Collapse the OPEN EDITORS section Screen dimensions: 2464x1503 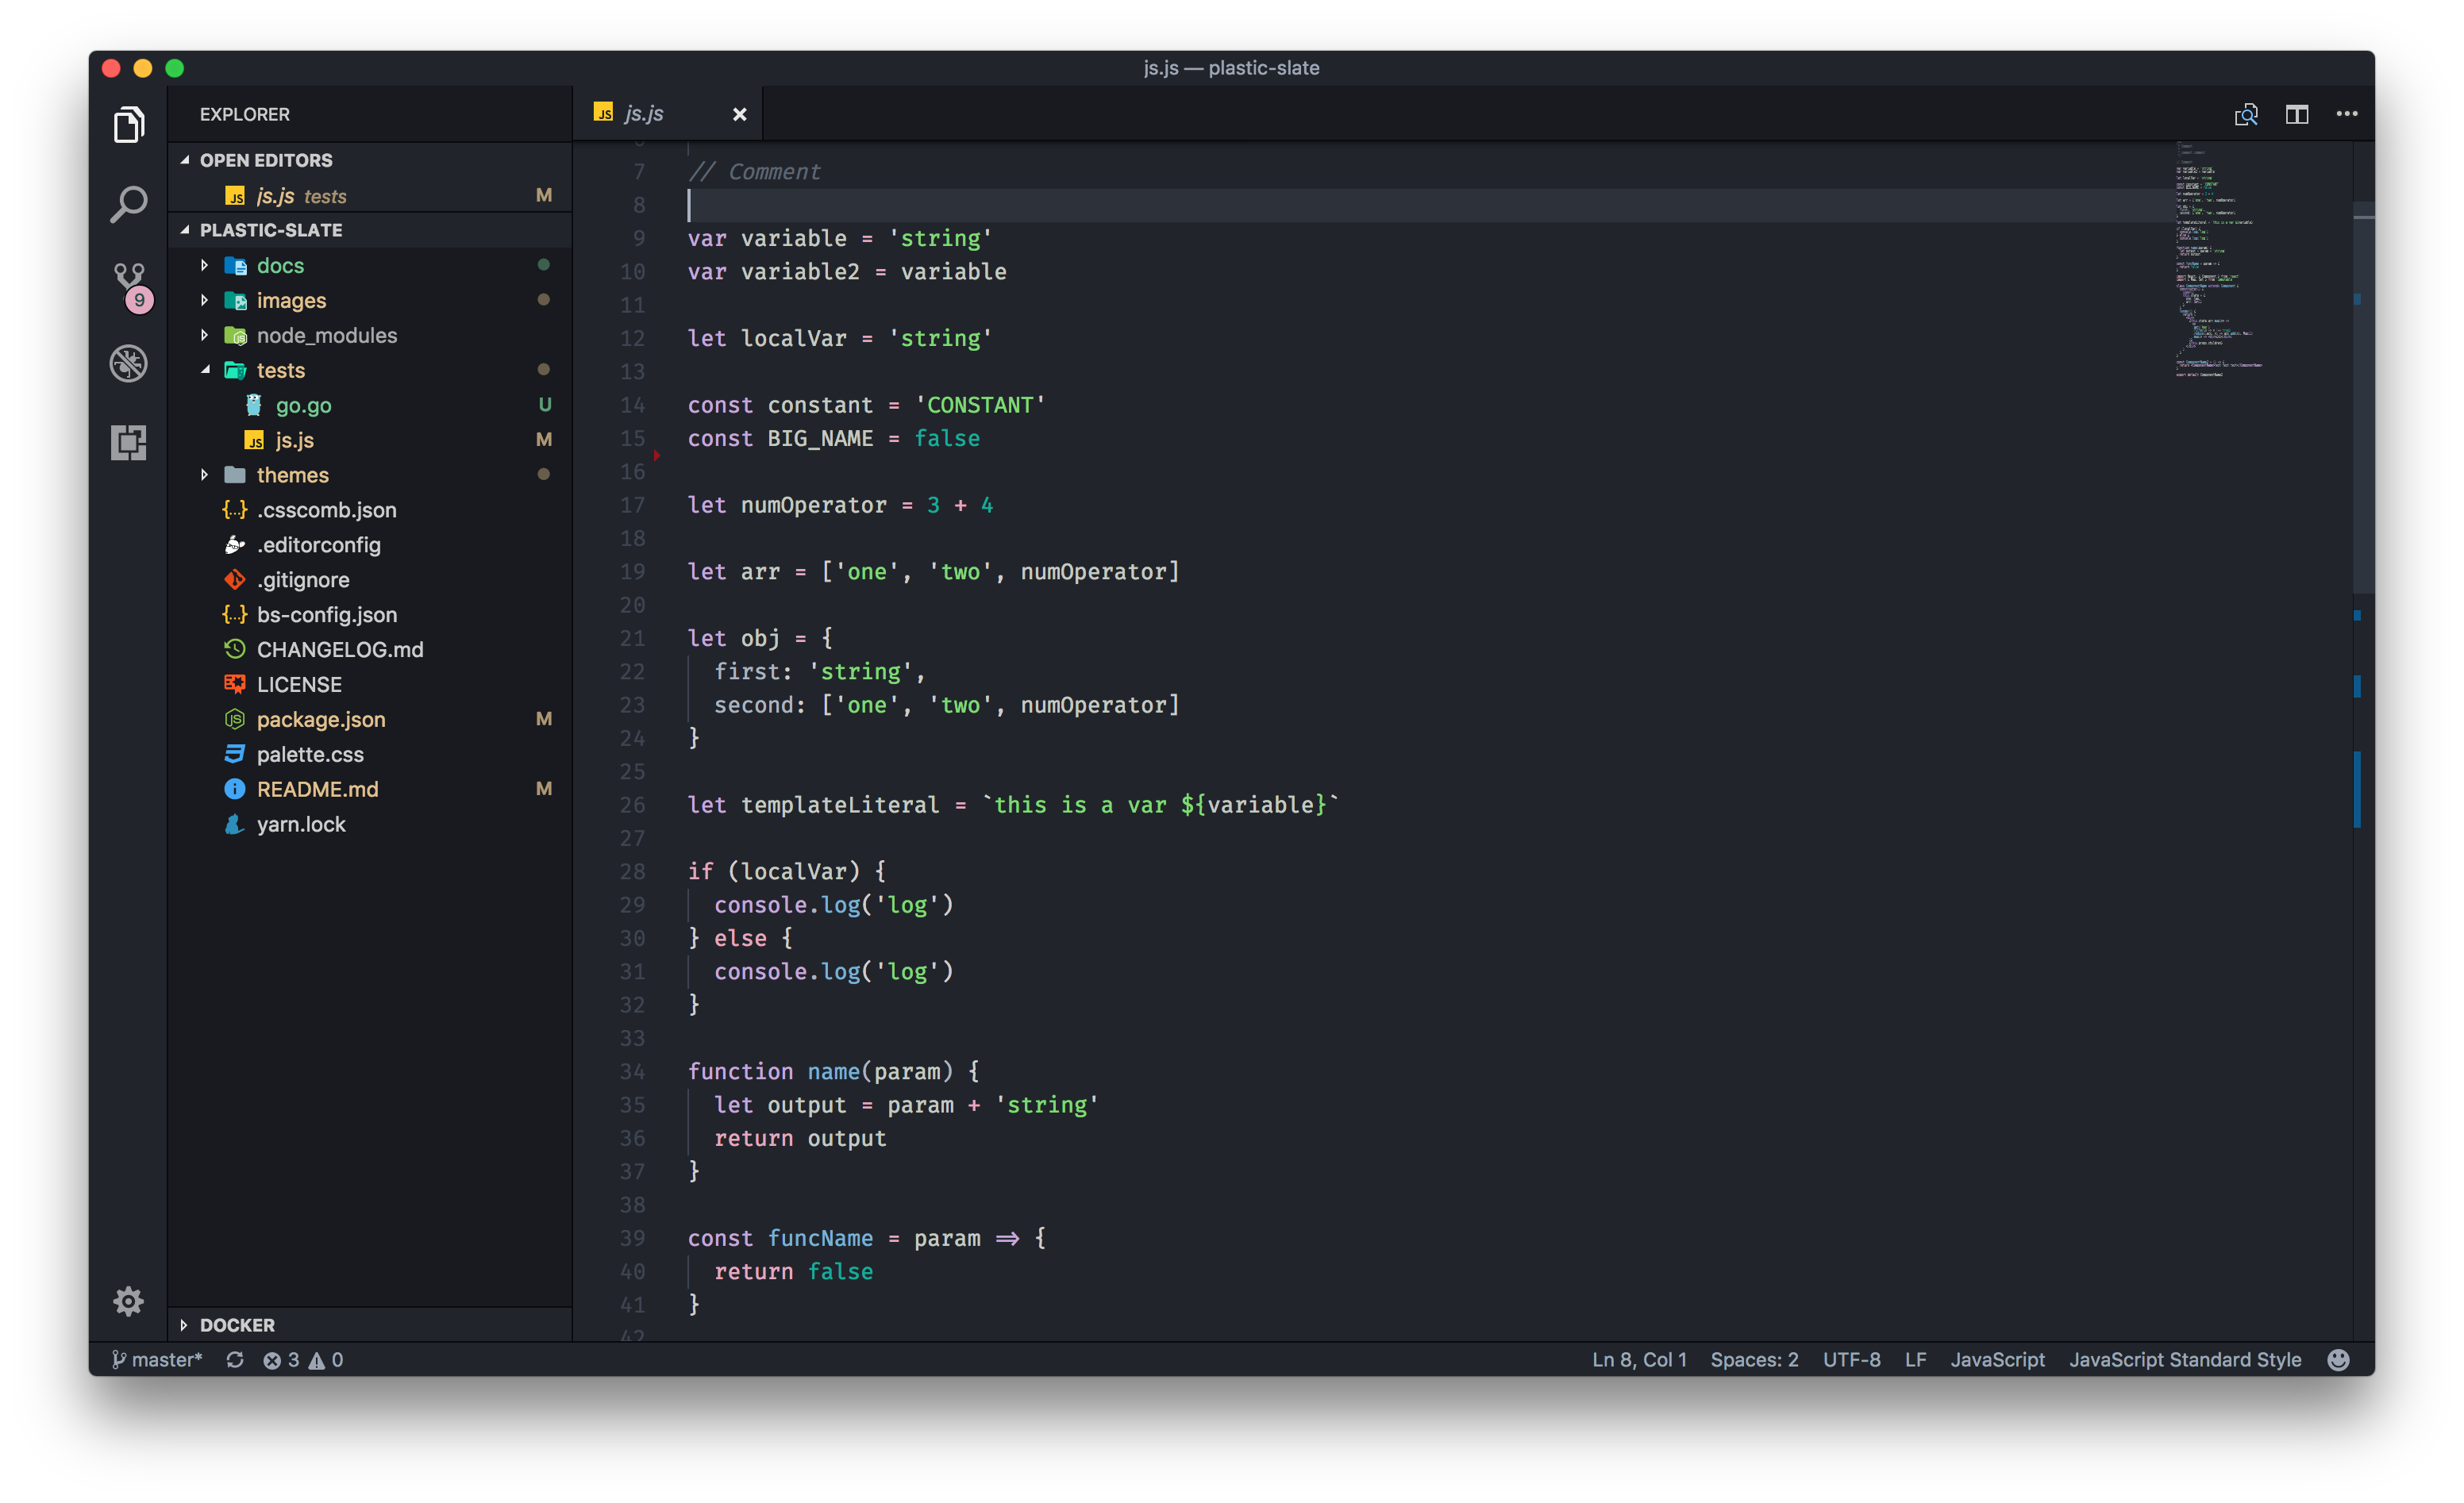(265, 160)
